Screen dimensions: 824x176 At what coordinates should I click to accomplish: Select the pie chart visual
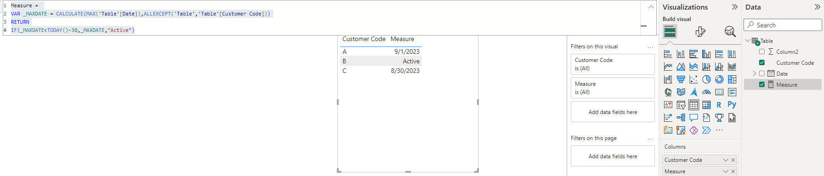(706, 79)
